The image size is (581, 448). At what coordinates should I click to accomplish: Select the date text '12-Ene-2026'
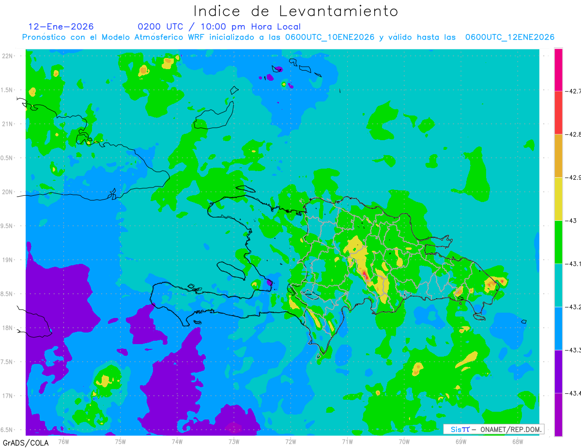(x=61, y=27)
